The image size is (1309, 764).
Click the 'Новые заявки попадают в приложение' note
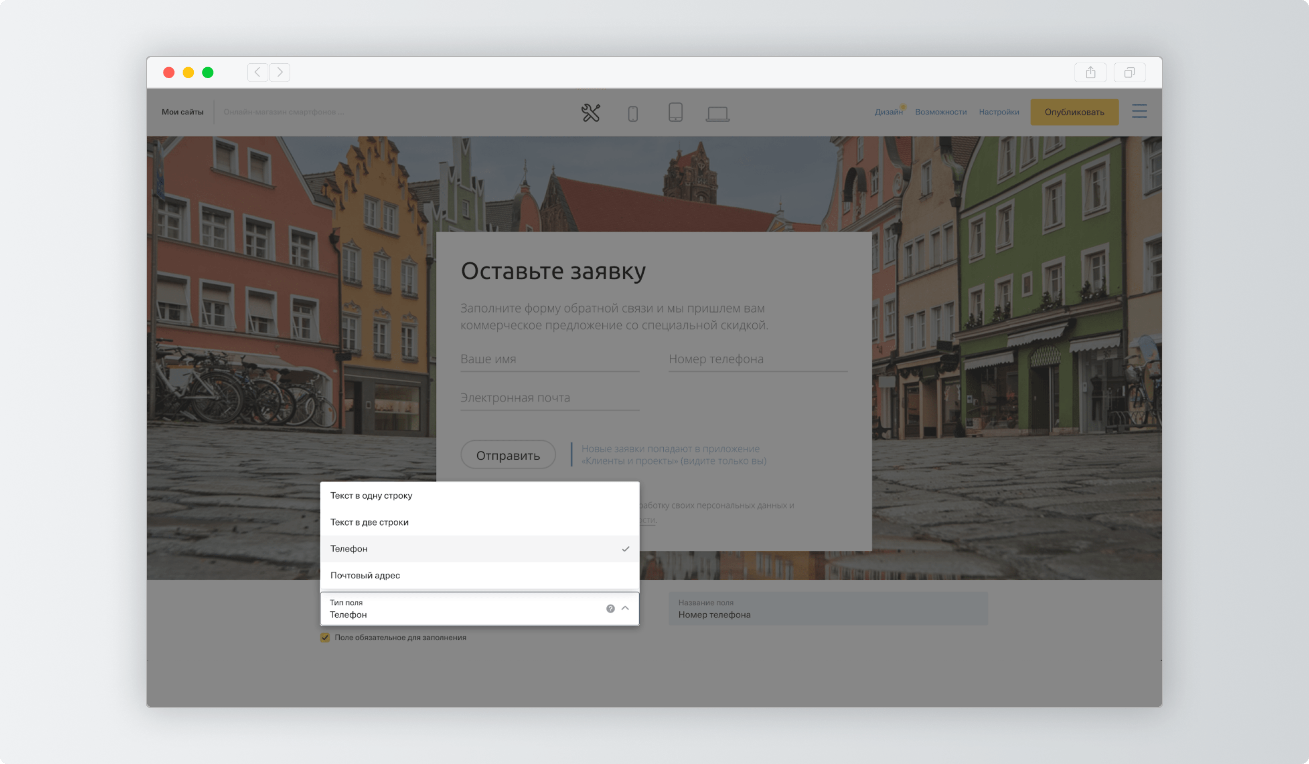pyautogui.click(x=674, y=455)
